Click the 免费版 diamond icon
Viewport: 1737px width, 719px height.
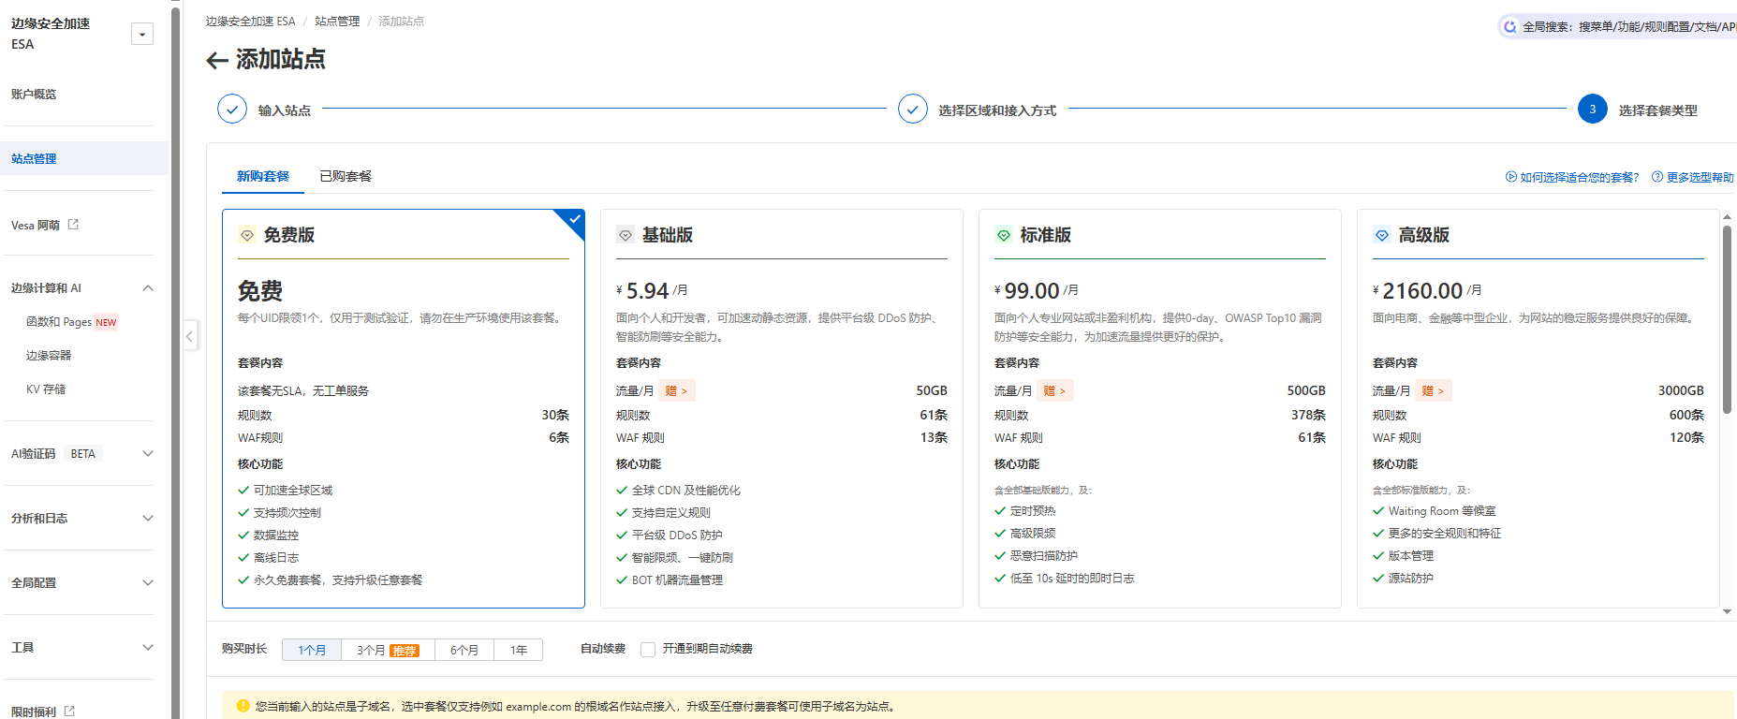247,236
